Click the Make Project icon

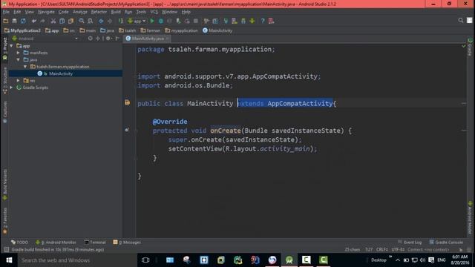(x=121, y=21)
